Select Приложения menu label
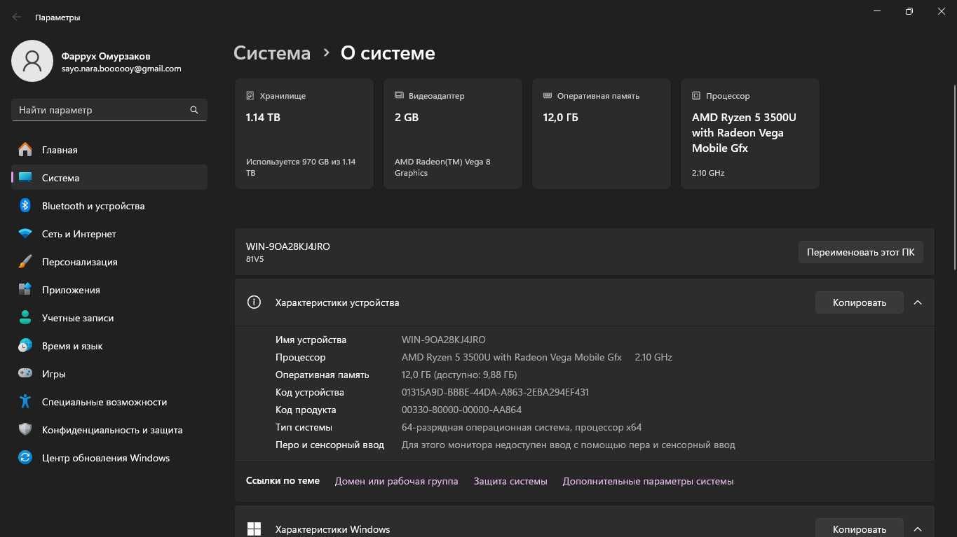Screen dimensions: 957x537 coord(71,290)
